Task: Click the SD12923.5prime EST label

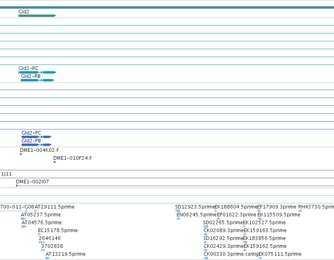Action: coord(195,207)
